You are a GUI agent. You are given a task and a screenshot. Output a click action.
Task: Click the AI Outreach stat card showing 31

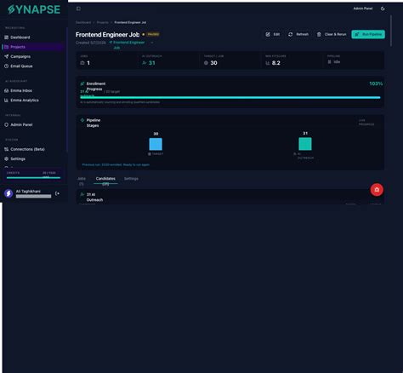pyautogui.click(x=169, y=60)
